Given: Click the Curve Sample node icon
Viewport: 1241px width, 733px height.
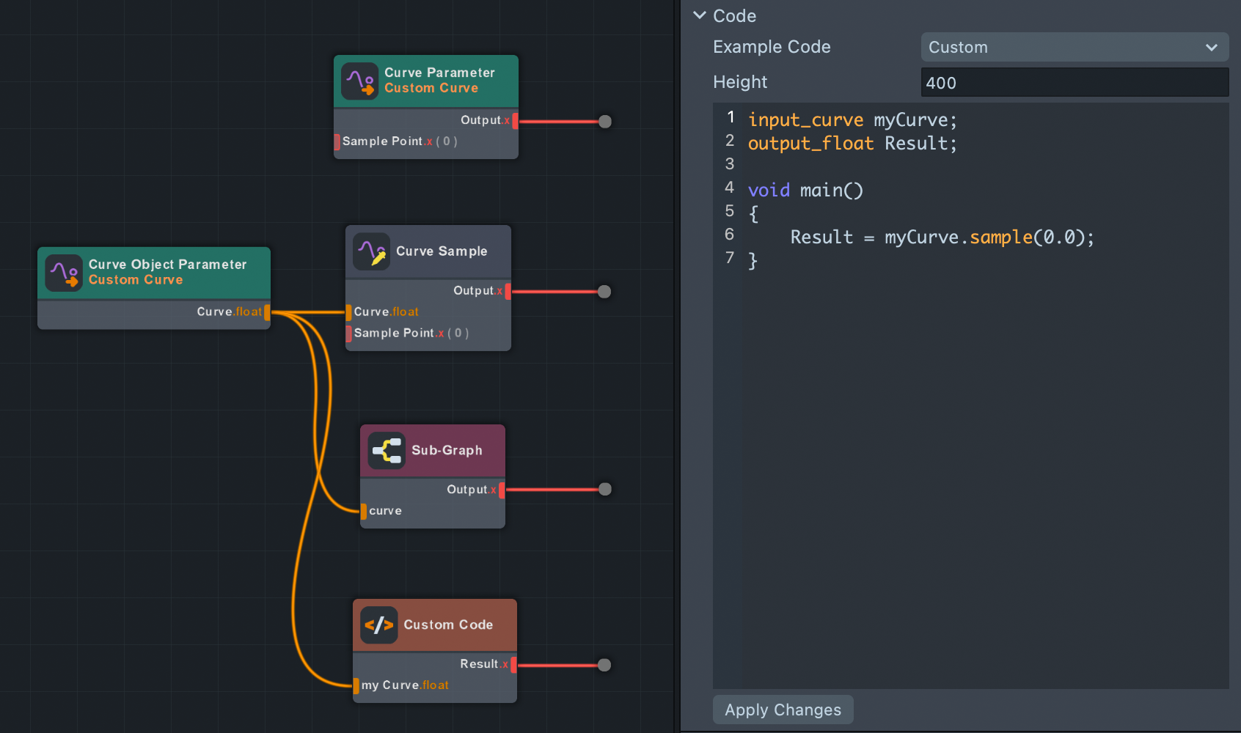Looking at the screenshot, I should 372,251.
